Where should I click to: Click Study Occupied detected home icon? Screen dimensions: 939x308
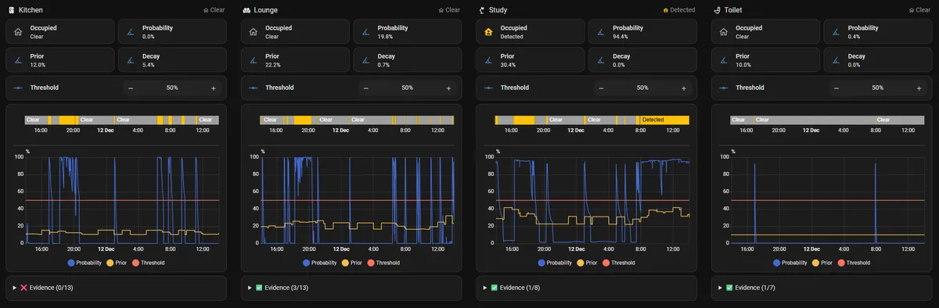point(488,32)
